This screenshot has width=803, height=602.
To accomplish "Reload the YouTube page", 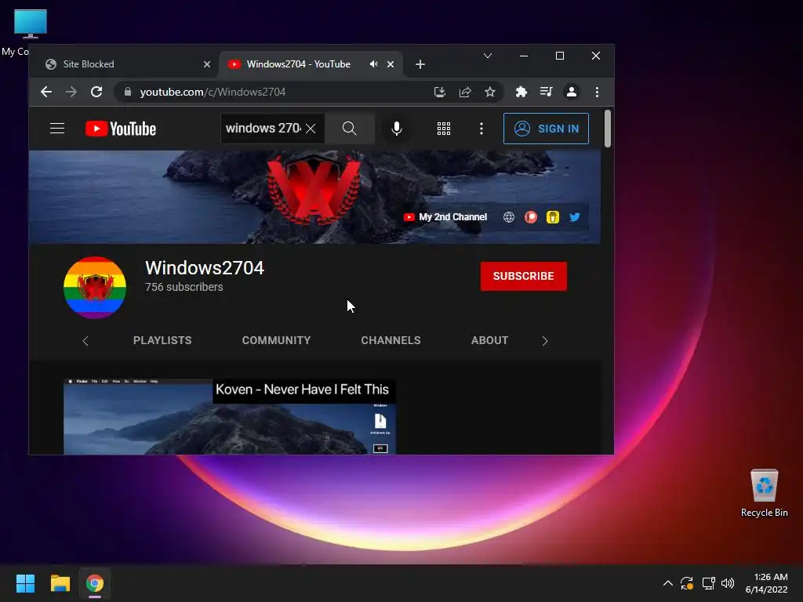I will click(x=96, y=92).
